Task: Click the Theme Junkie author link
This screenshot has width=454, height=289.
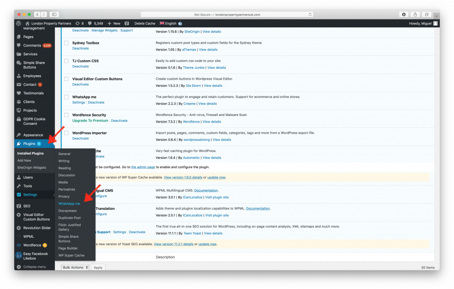Action: coord(194,68)
